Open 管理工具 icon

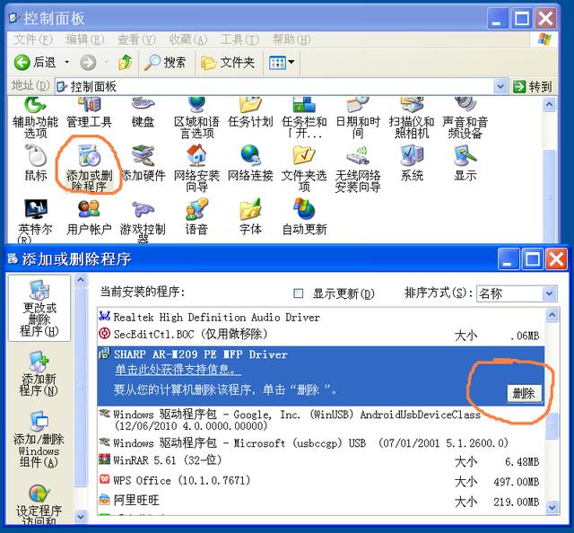tap(89, 114)
